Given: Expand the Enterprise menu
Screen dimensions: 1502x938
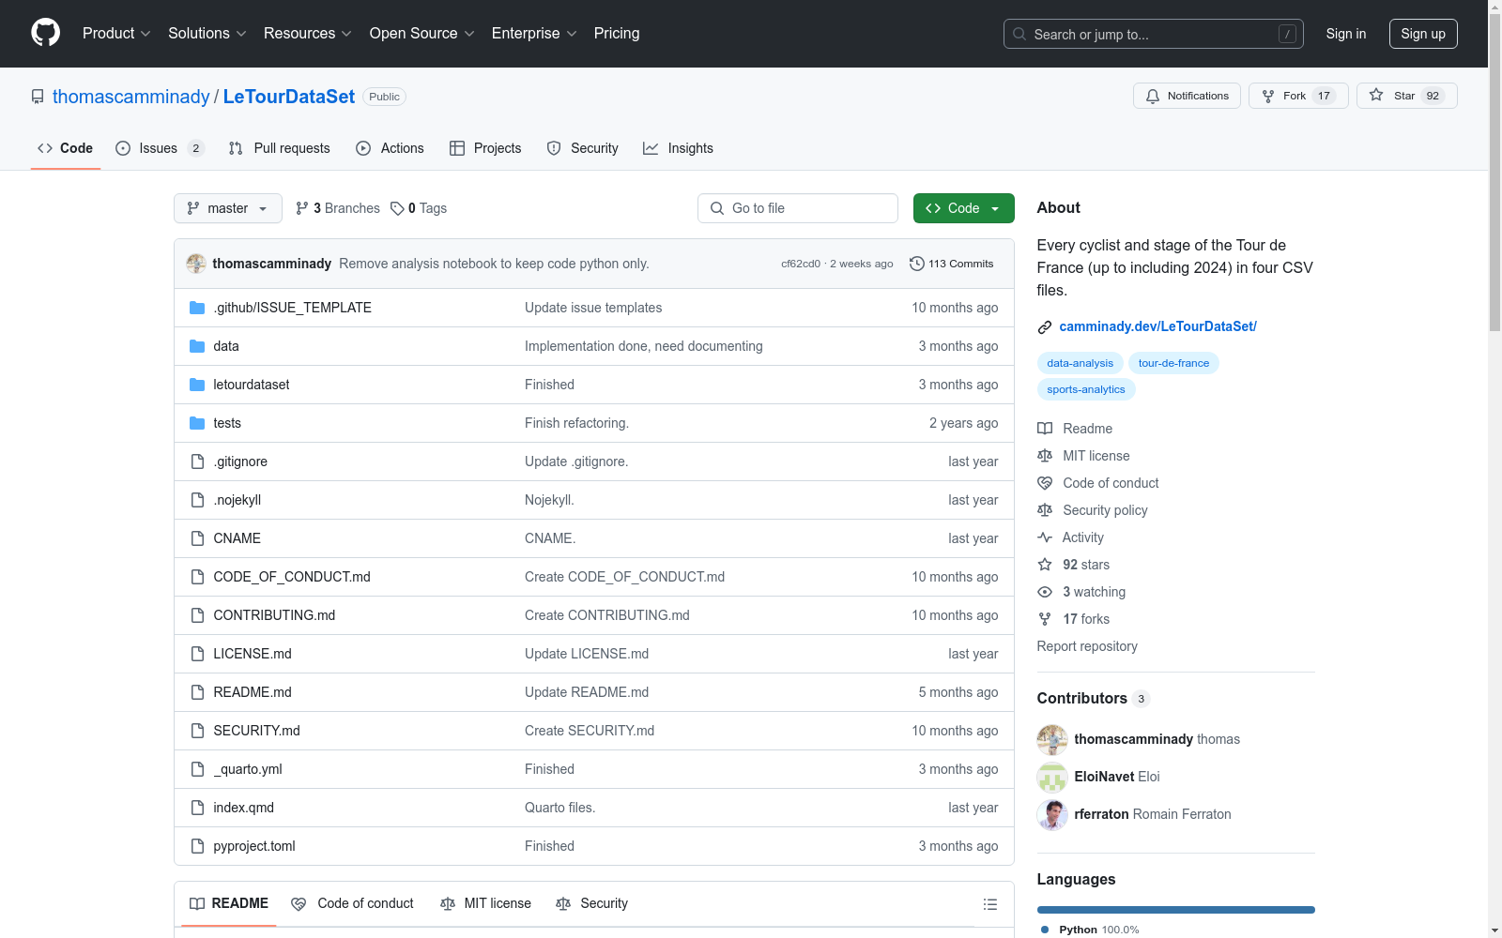Looking at the screenshot, I should pos(534,33).
